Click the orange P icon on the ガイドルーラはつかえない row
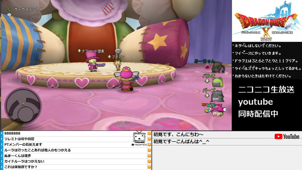 [149, 161]
